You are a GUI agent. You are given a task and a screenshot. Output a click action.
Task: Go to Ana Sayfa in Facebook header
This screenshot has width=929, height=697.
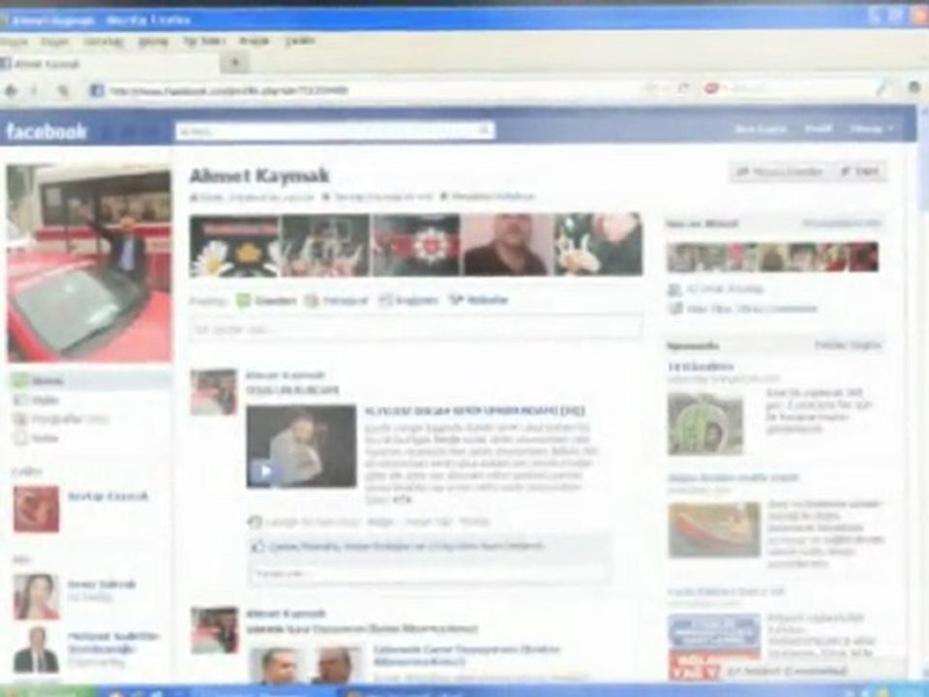click(761, 129)
